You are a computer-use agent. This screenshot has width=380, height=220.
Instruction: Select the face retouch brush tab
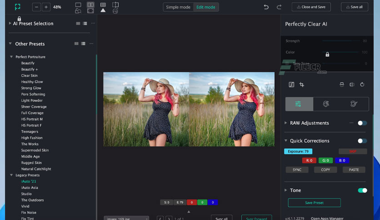[x=326, y=104]
